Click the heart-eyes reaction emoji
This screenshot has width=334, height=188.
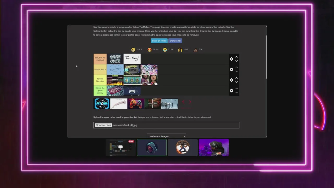pos(150,50)
